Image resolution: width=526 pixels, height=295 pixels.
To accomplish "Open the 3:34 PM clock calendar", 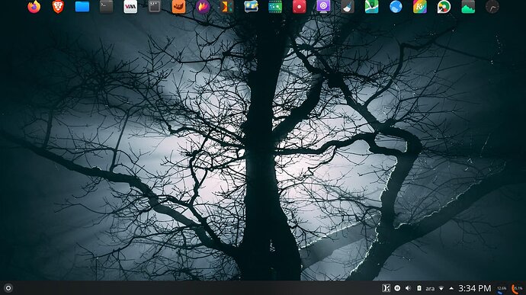I will click(475, 288).
